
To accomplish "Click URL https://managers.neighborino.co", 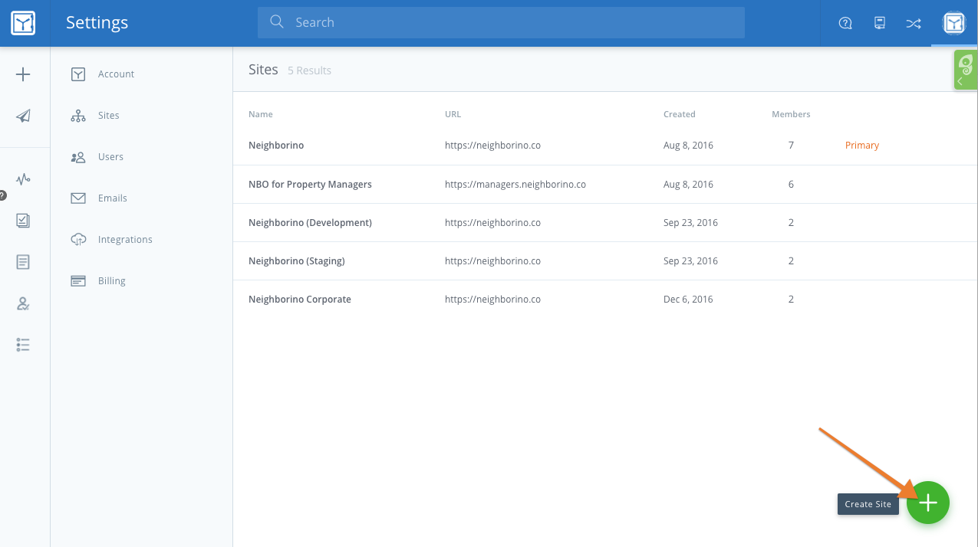I will point(515,185).
